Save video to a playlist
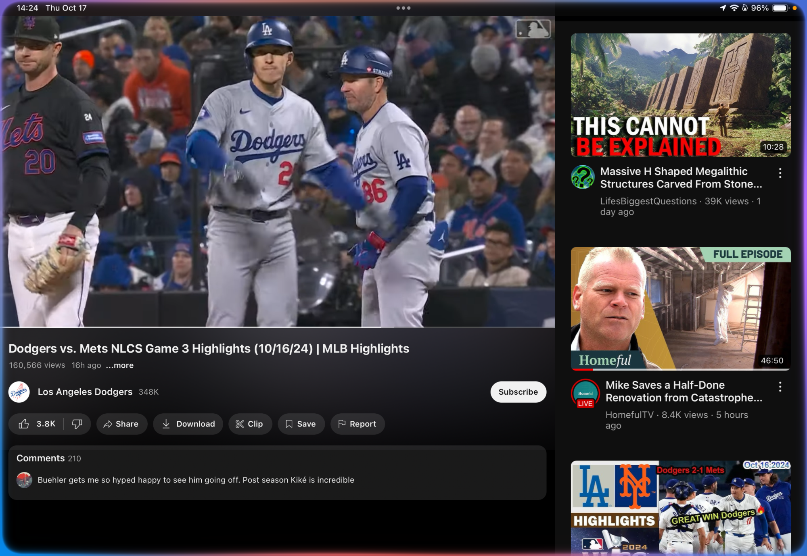The image size is (807, 556). coord(301,424)
